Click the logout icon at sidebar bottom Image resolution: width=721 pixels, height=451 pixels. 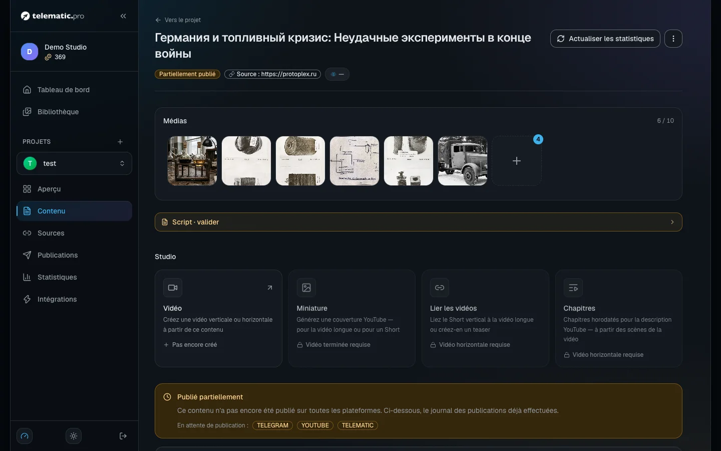(123, 436)
